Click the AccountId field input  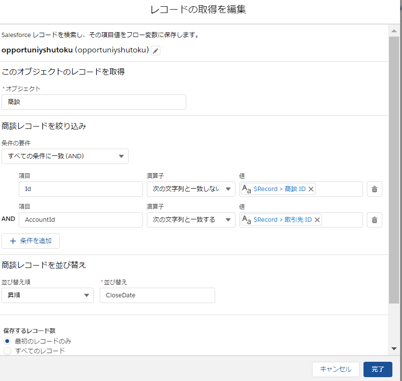pos(80,220)
